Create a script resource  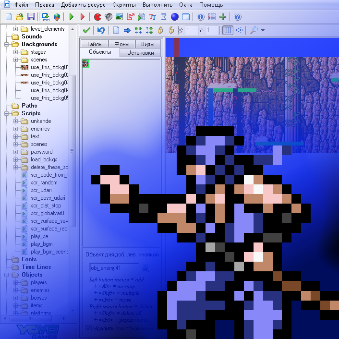click(141, 17)
